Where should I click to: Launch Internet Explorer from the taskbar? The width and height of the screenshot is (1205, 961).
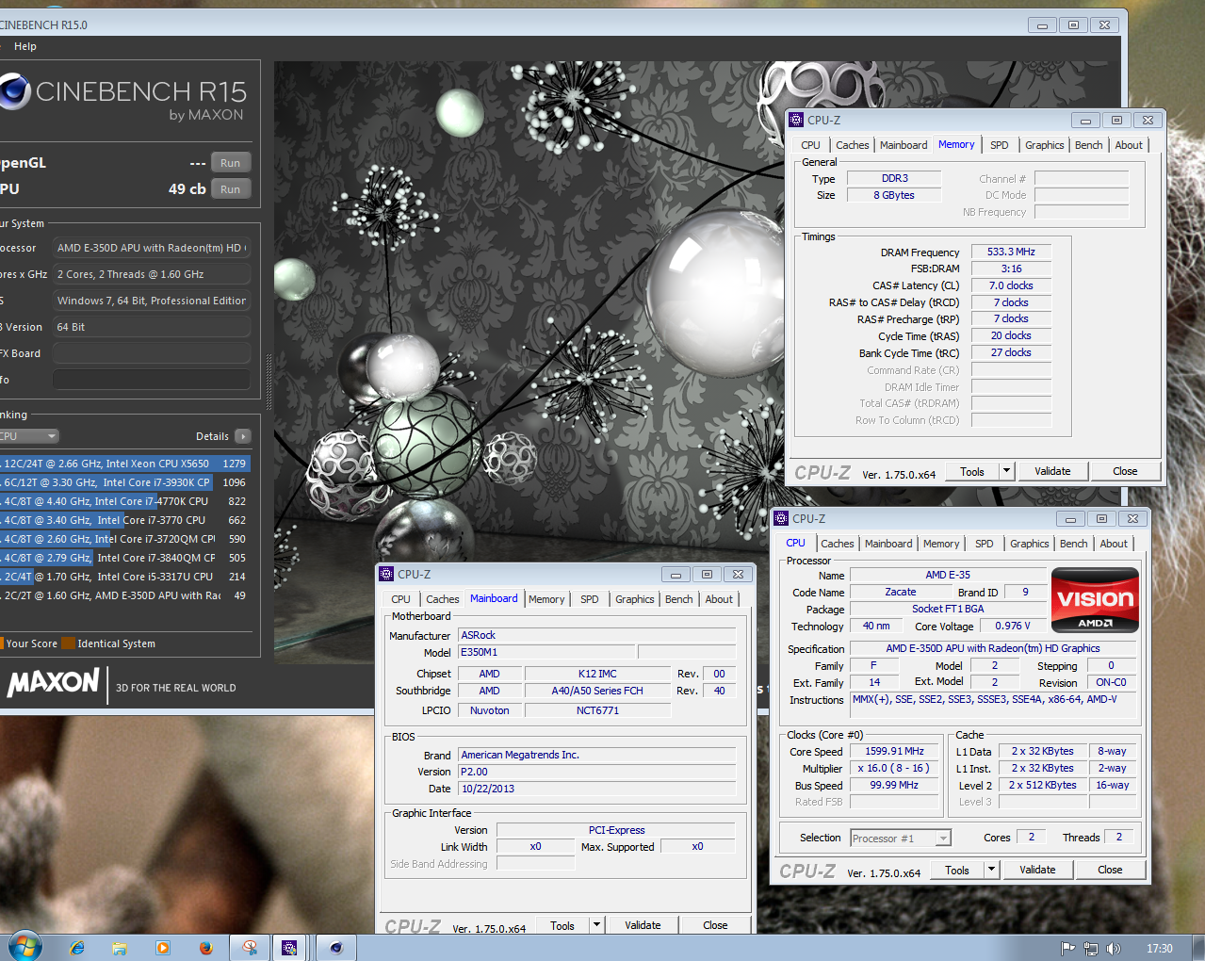(76, 948)
